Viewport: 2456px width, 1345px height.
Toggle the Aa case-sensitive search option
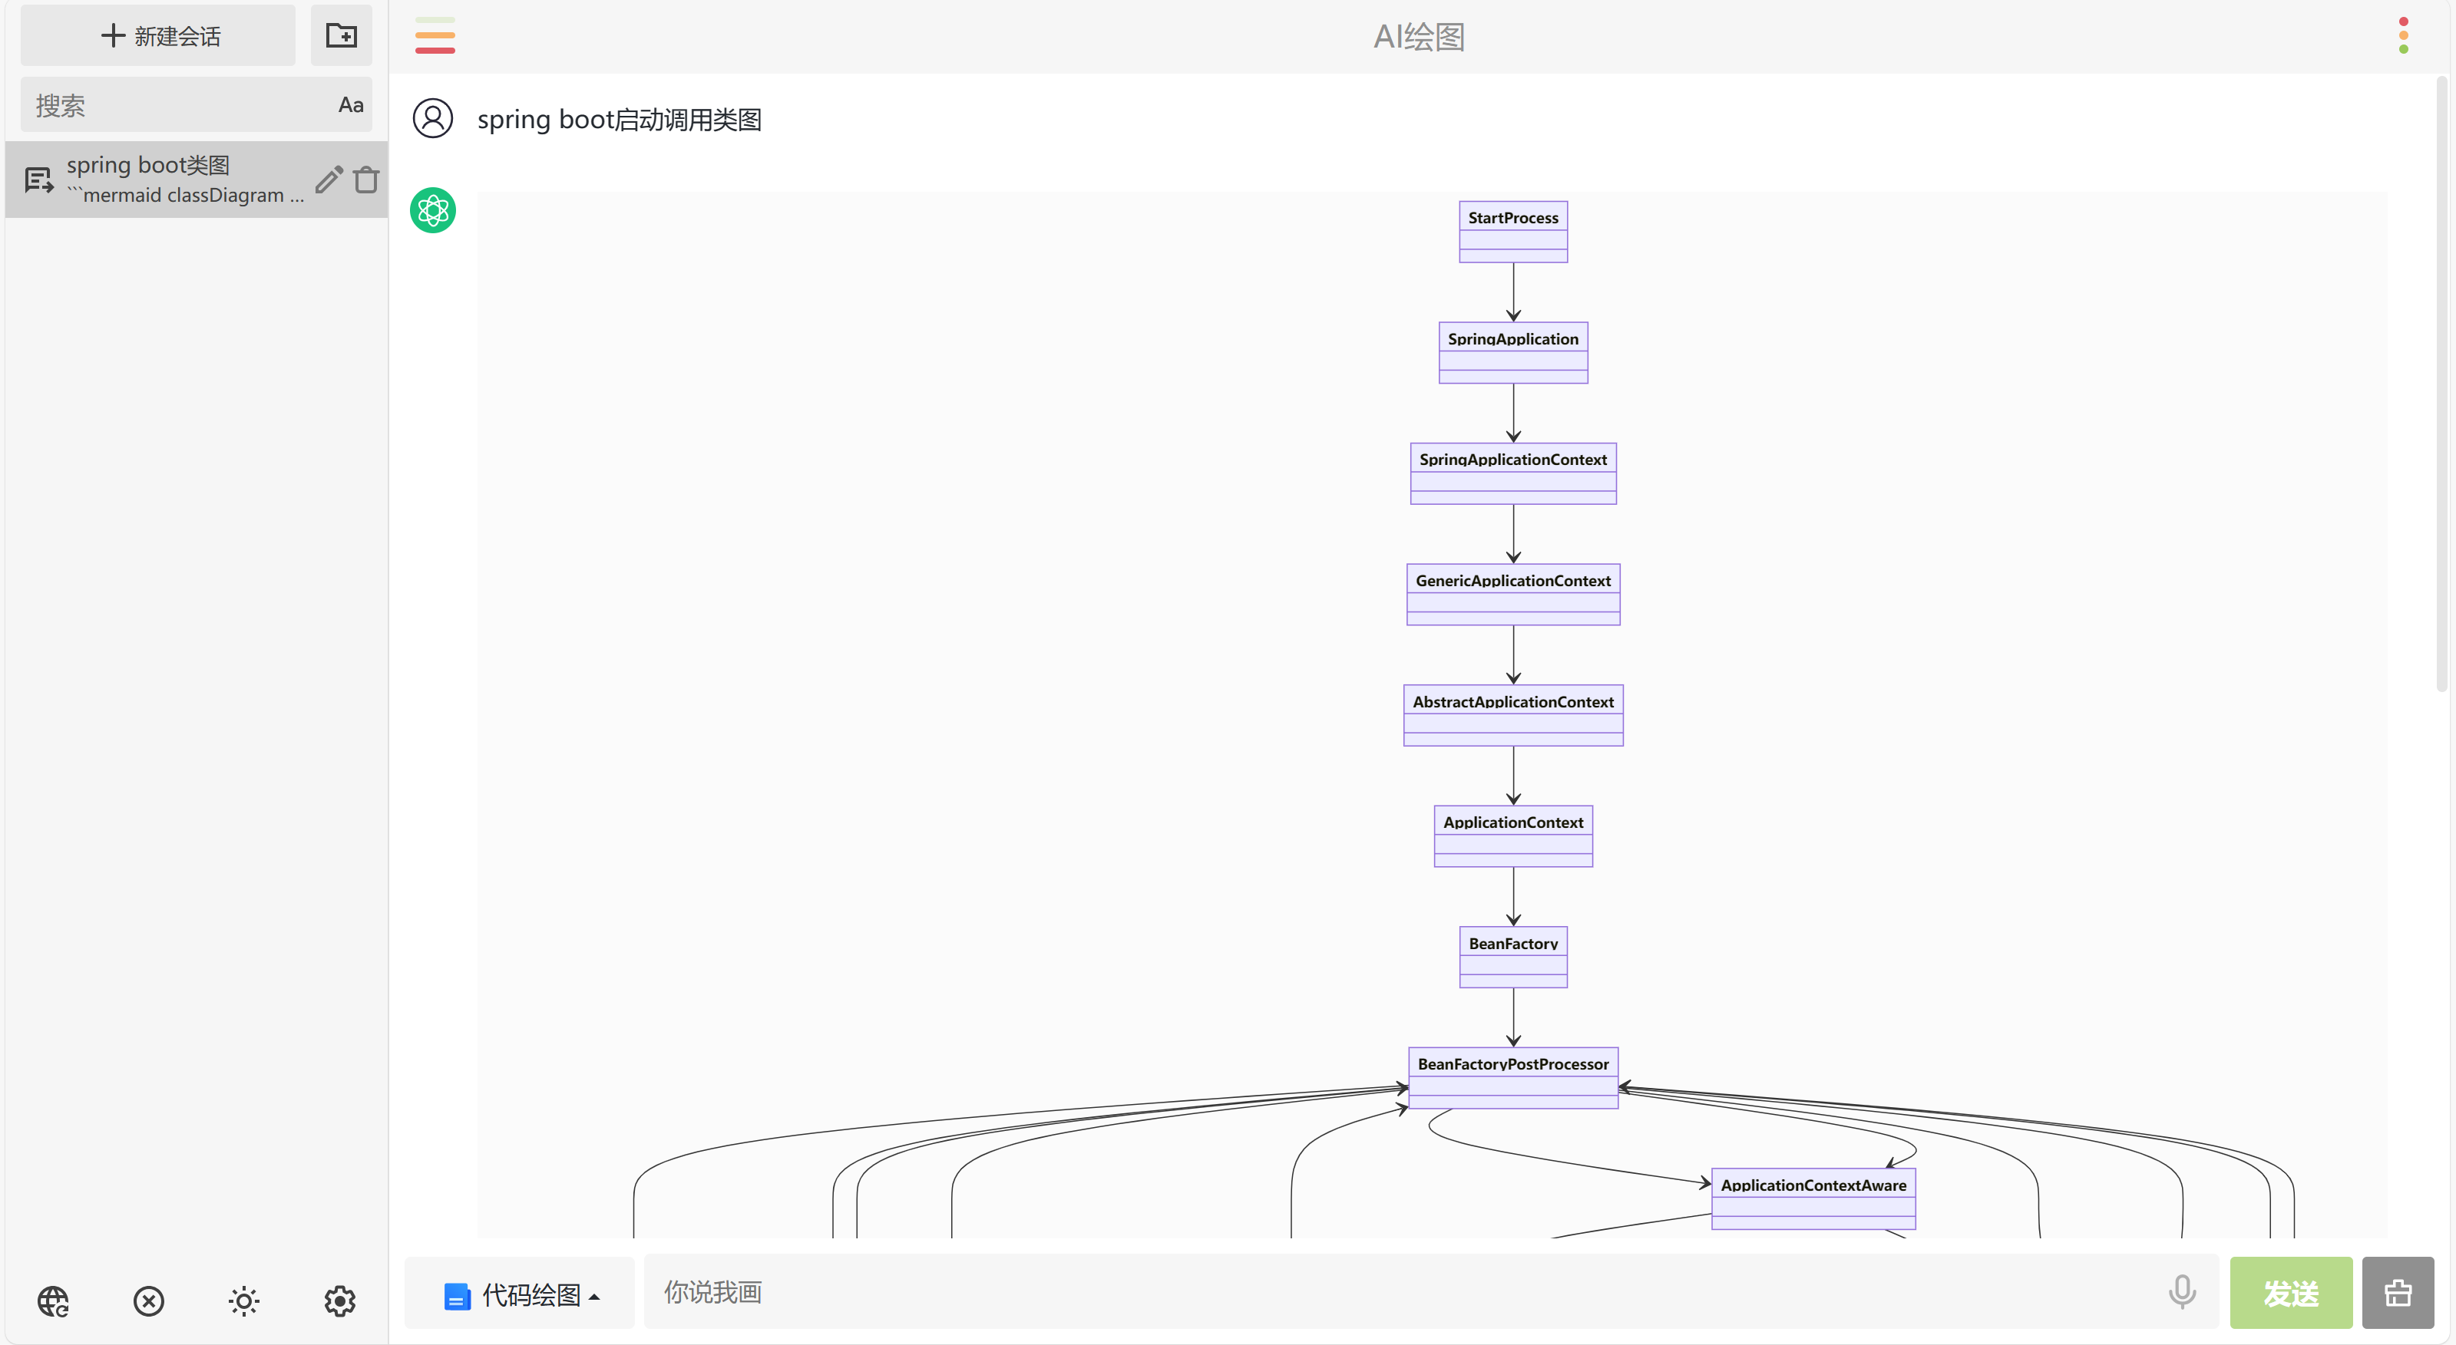click(350, 105)
